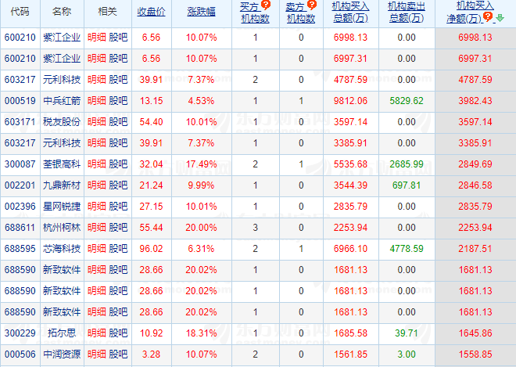Select the 3.28 closing price for 中润资源

(x=151, y=354)
